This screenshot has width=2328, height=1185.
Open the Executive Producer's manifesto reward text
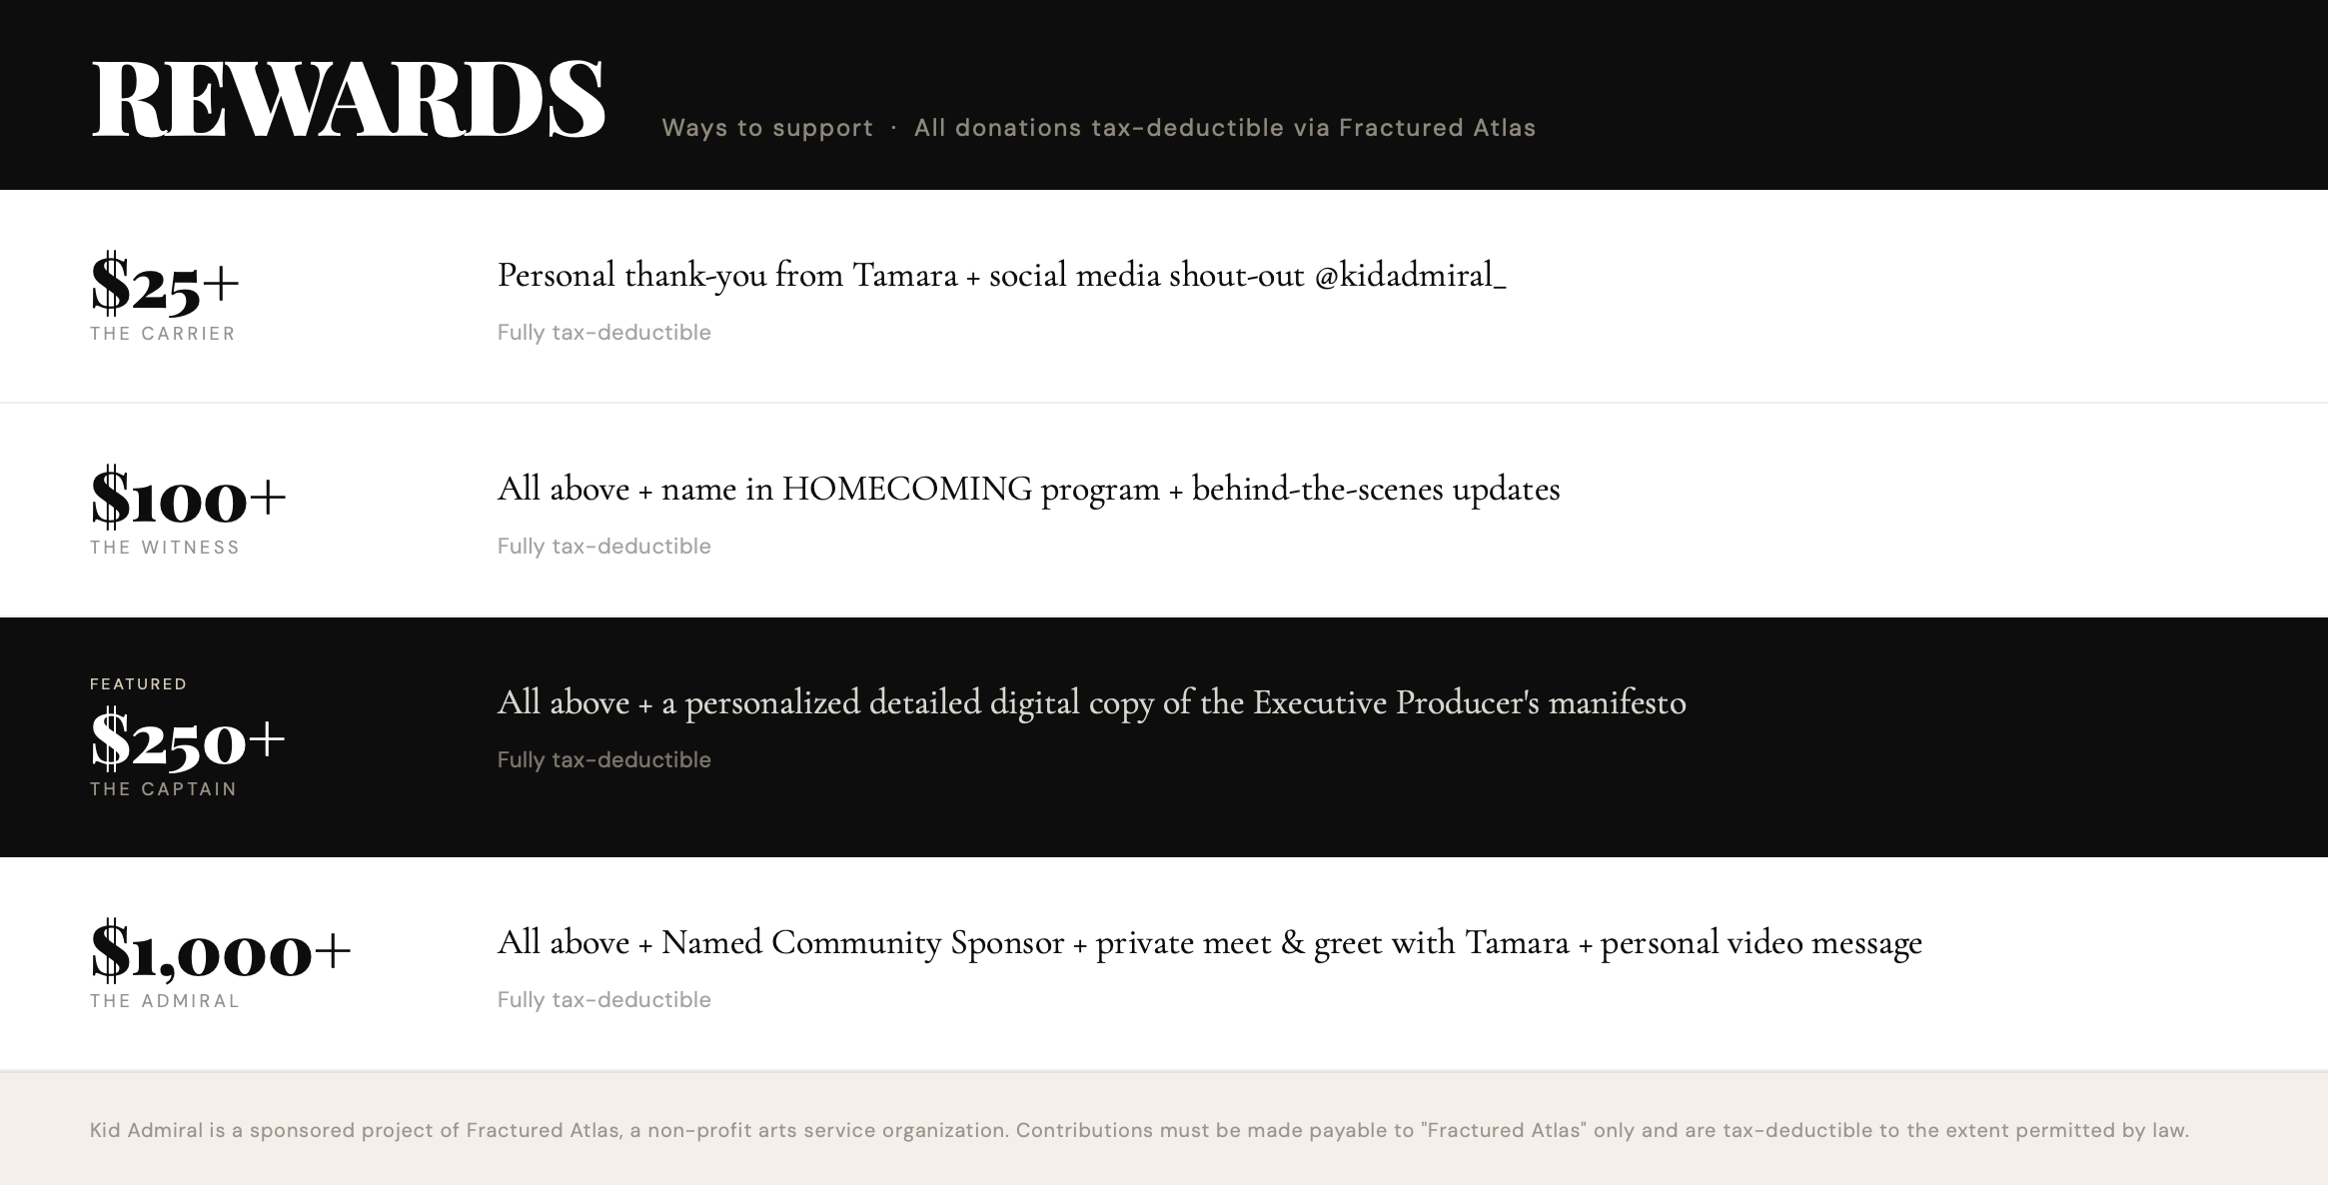[x=1091, y=702]
